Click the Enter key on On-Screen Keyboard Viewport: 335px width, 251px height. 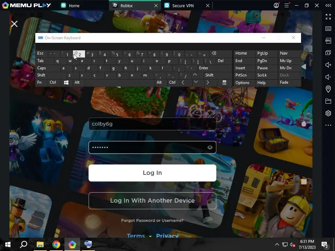pos(215,68)
